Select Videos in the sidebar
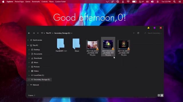183x102 pixels. 36,71
